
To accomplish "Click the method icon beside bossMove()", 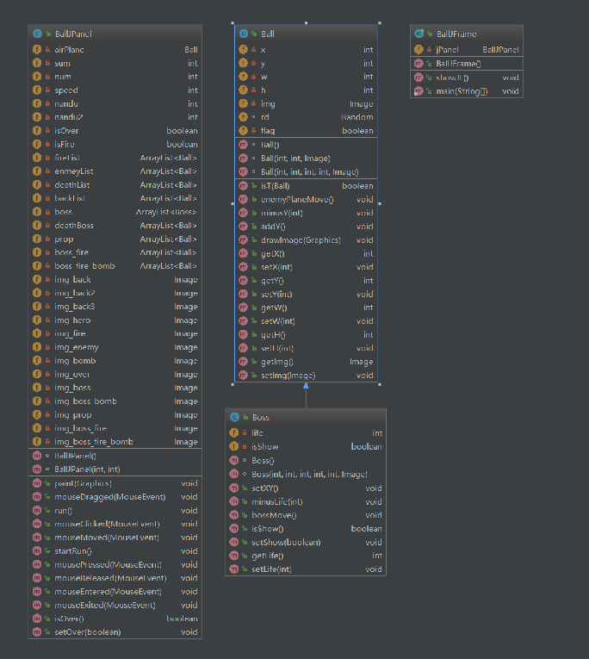I will coord(234,515).
